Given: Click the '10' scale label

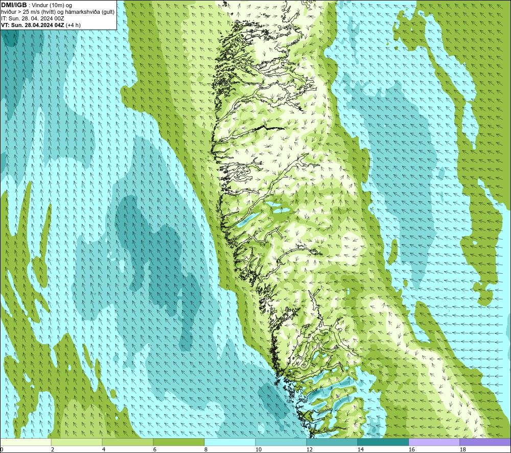Looking at the screenshot, I should coord(259,450).
